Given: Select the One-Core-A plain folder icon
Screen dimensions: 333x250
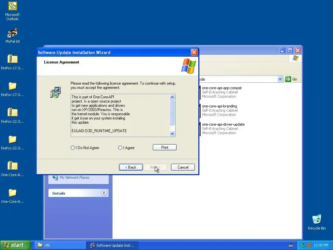Looking at the screenshot, I should click(x=12, y=193).
